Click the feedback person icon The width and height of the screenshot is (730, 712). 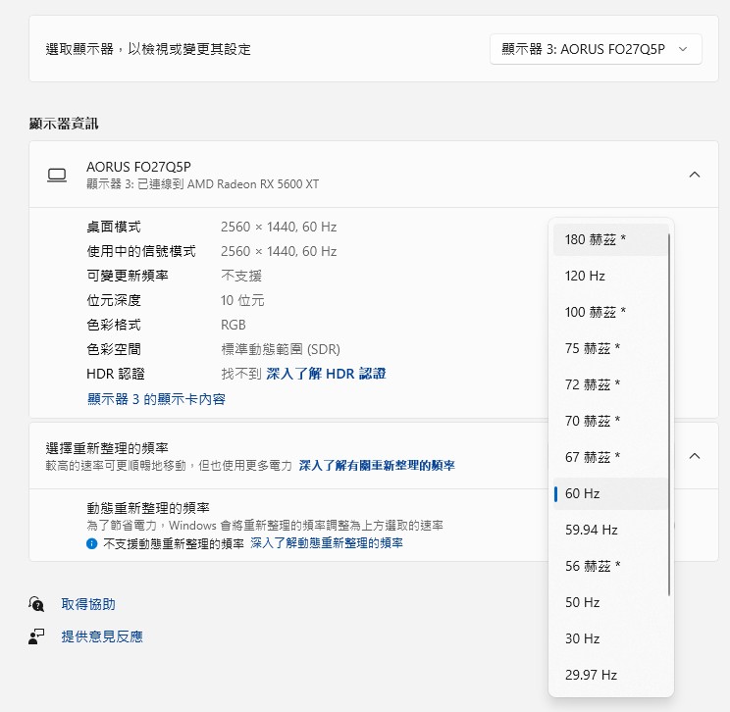[x=36, y=636]
